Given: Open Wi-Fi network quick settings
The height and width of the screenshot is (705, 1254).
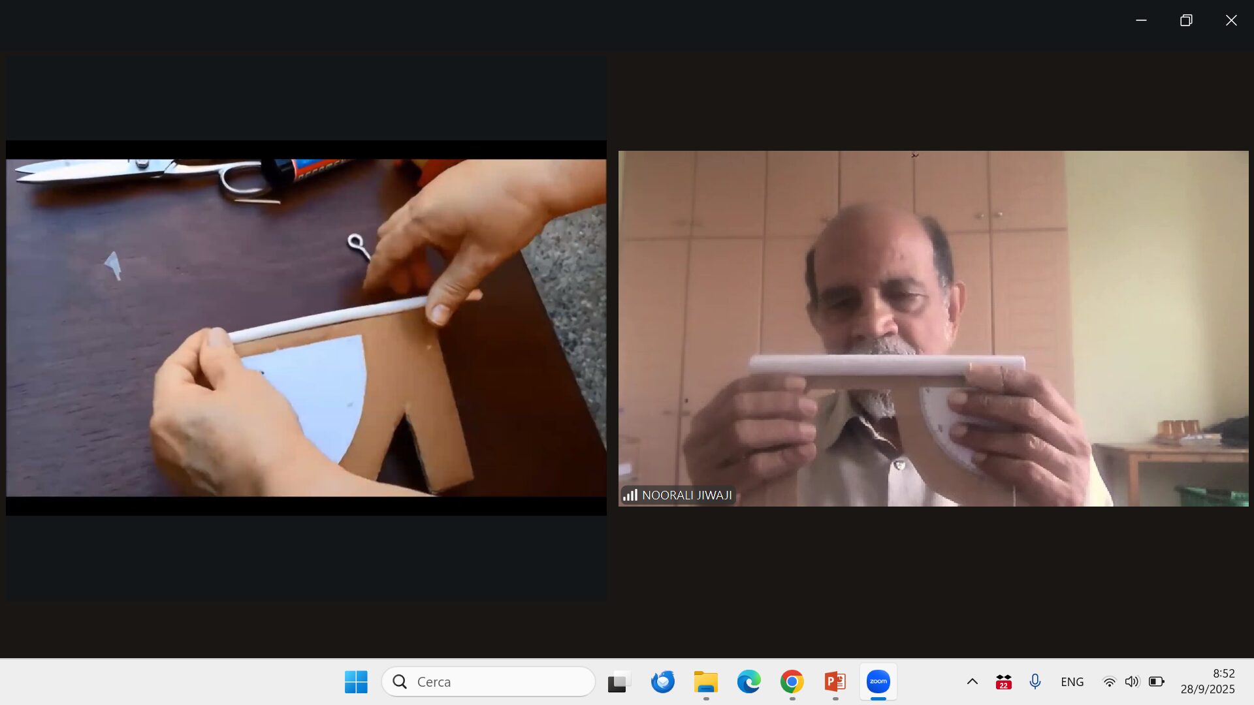Looking at the screenshot, I should (x=1109, y=681).
